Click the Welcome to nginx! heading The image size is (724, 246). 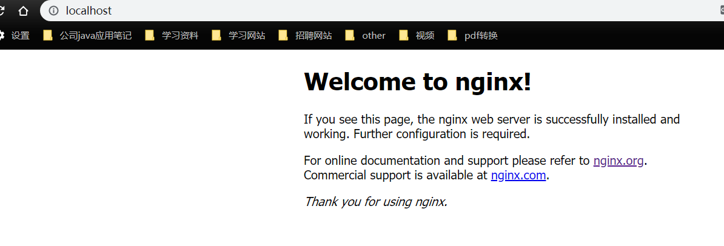(x=417, y=81)
